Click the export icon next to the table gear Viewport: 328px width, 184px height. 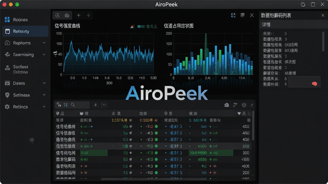252,105
